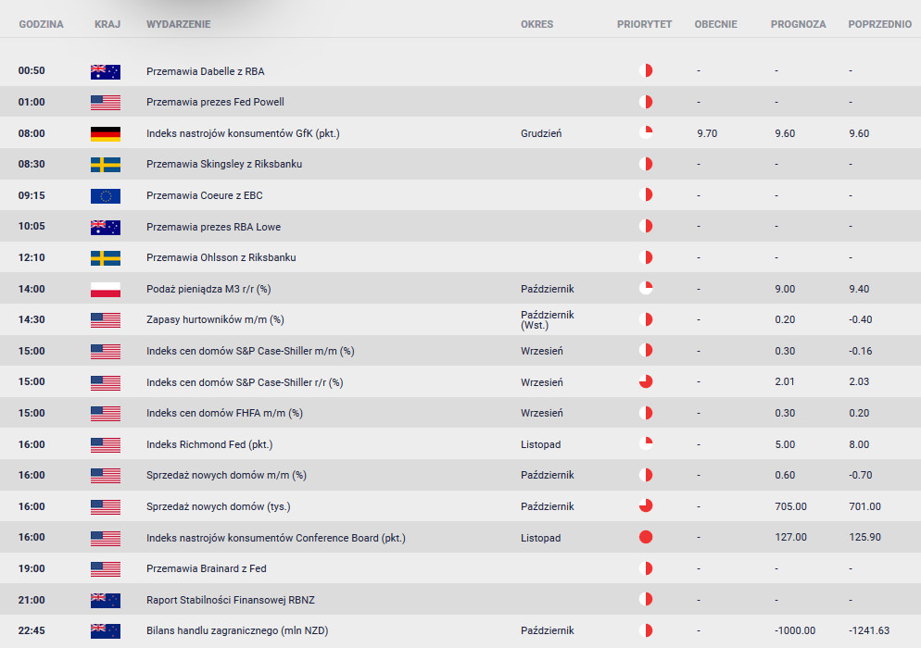The image size is (921, 648).
Task: Open Indeks cen domów FHFA m/m (%)
Action: point(224,413)
